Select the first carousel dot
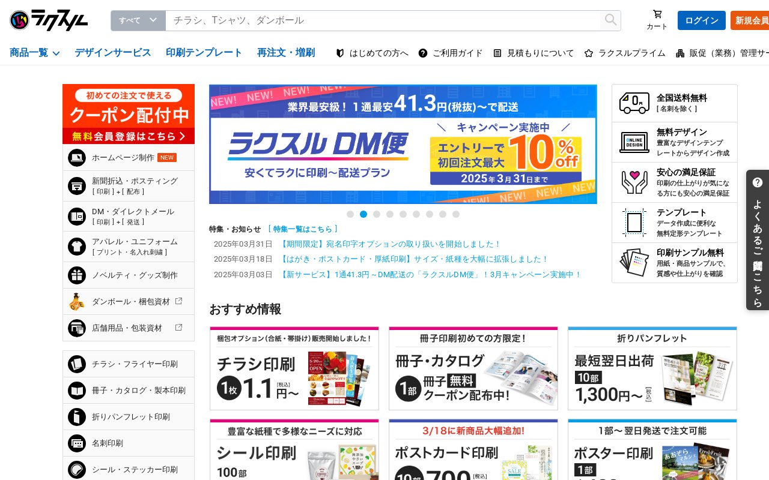 click(350, 214)
